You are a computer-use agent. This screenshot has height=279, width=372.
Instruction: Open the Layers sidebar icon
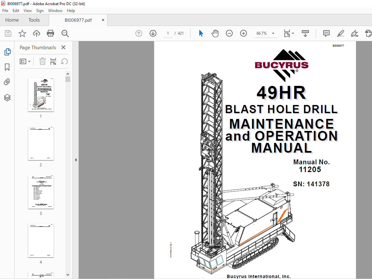7,98
